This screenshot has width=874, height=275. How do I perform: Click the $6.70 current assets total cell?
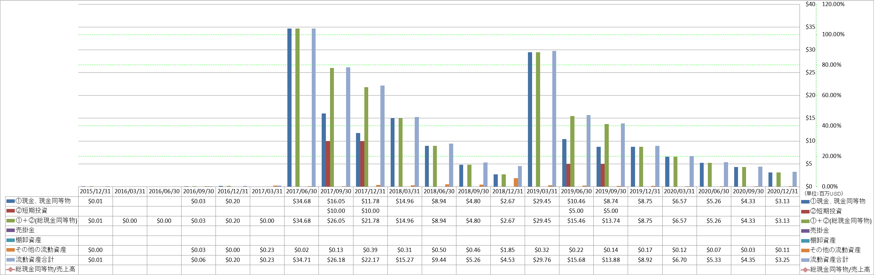679,260
